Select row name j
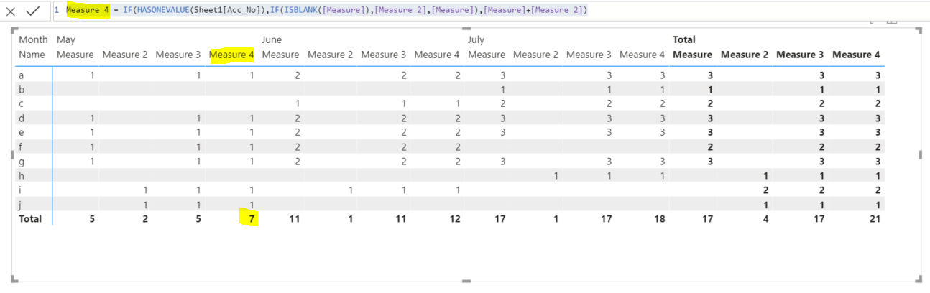The height and width of the screenshot is (293, 930). click(20, 204)
